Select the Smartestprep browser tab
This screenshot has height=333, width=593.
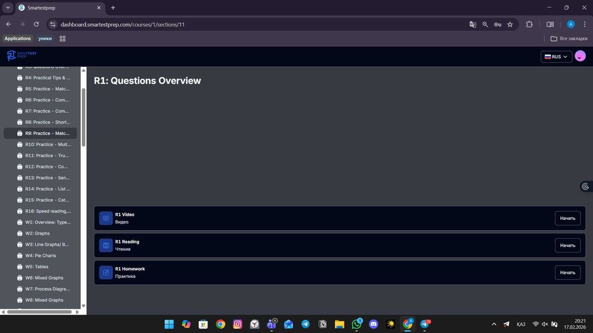[x=60, y=8]
